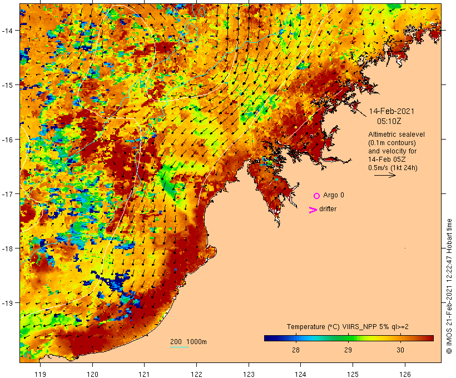
Task: Click the '30' color bar tick label
Action: (400, 350)
